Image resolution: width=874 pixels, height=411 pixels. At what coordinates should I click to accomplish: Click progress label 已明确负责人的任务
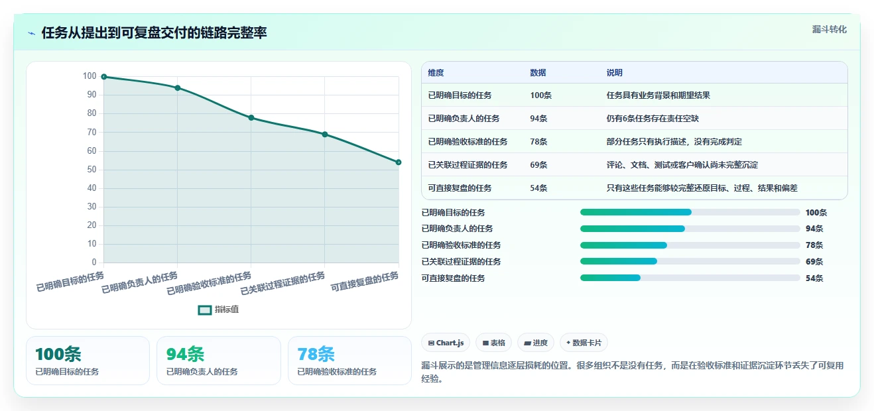click(458, 229)
